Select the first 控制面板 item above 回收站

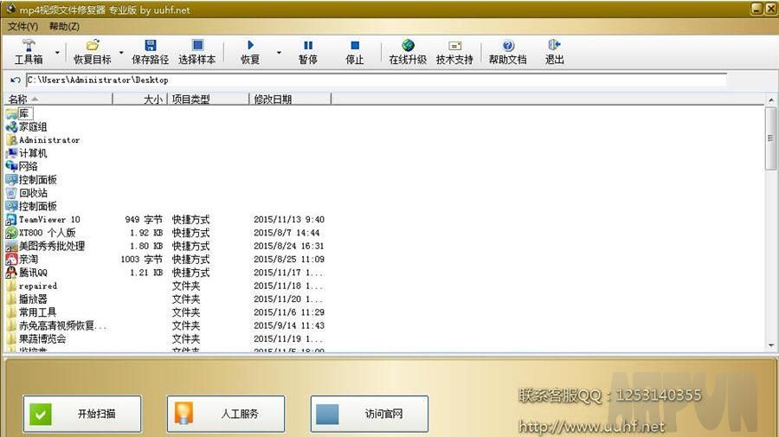click(x=31, y=179)
